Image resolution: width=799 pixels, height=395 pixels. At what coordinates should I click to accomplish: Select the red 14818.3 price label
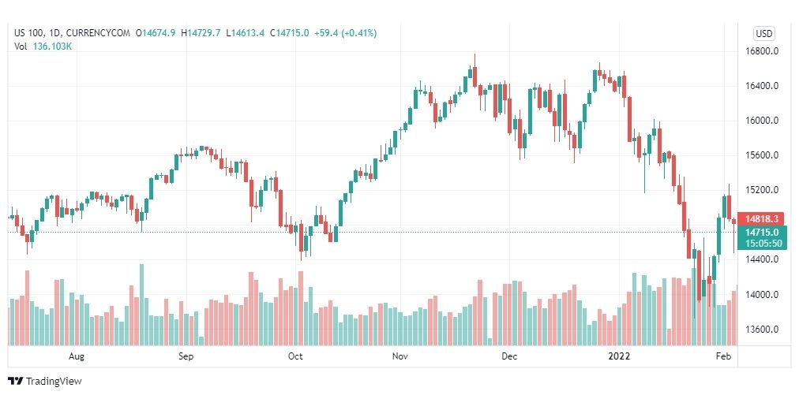tap(762, 219)
